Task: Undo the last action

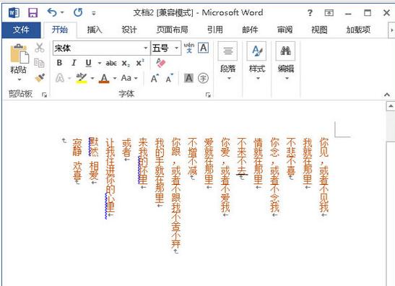Action: click(x=52, y=12)
